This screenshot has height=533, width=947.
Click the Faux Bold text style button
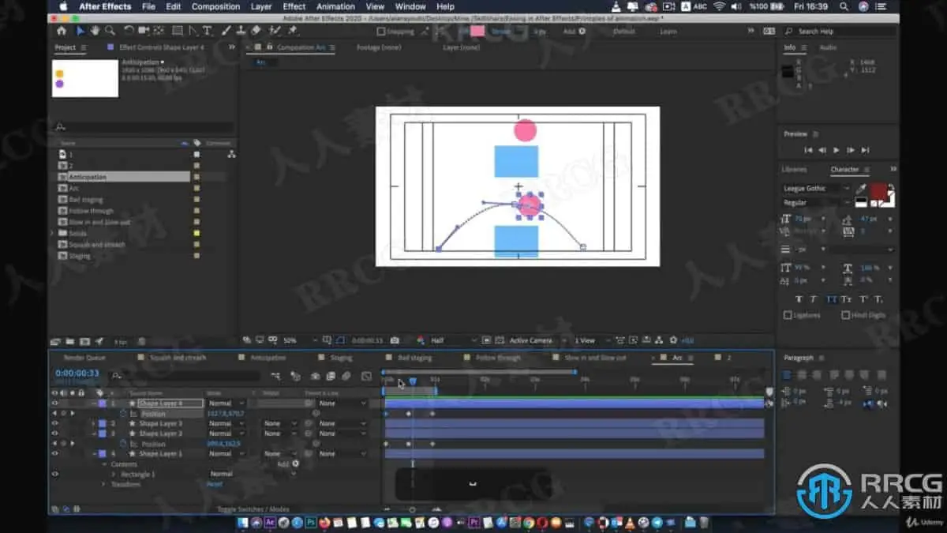point(799,299)
